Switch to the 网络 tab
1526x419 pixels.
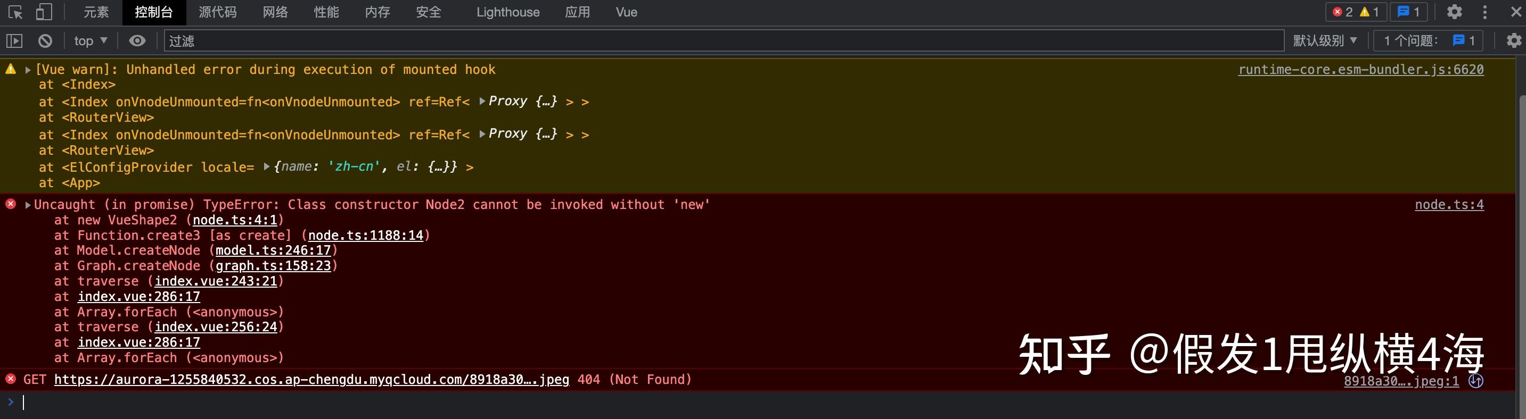pos(275,12)
